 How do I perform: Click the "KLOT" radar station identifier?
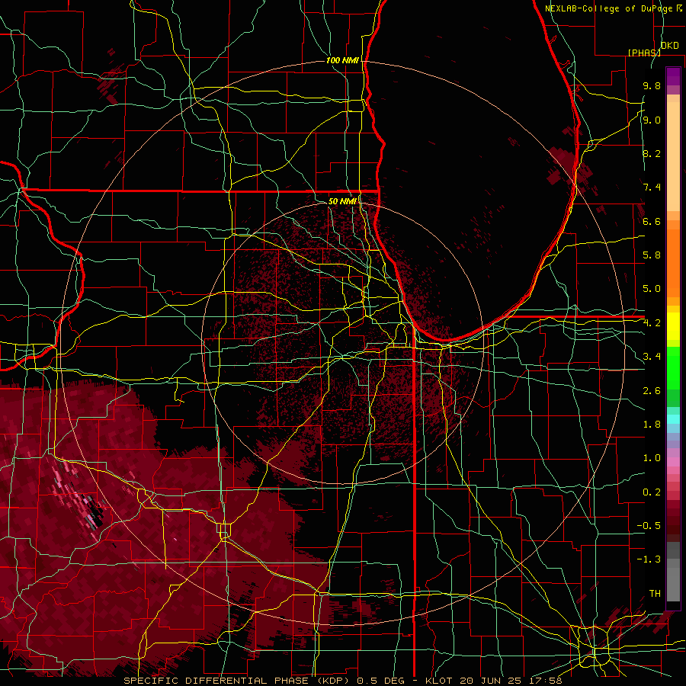438,681
